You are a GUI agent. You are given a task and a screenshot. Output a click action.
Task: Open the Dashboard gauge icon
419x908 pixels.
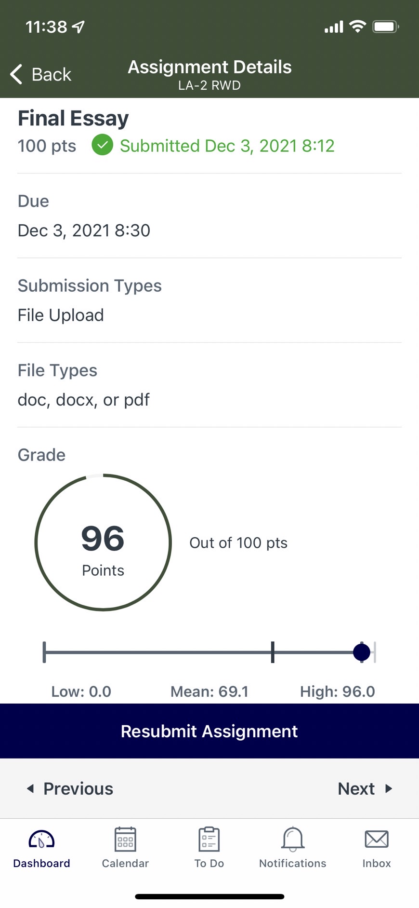pos(41,840)
